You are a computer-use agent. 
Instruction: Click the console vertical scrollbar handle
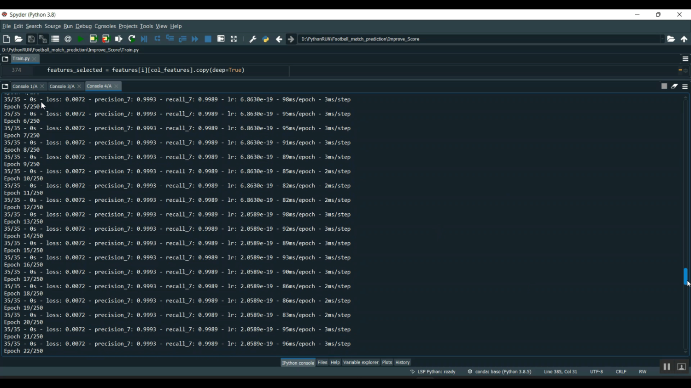685,276
